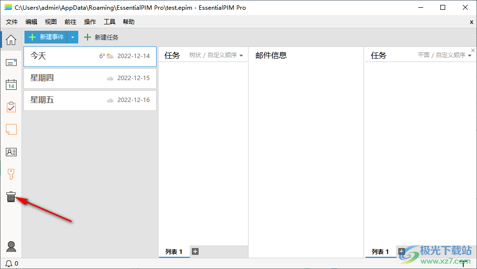The height and width of the screenshot is (269, 477).
Task: Click the 6° temperature on 今天 row
Action: 102,56
